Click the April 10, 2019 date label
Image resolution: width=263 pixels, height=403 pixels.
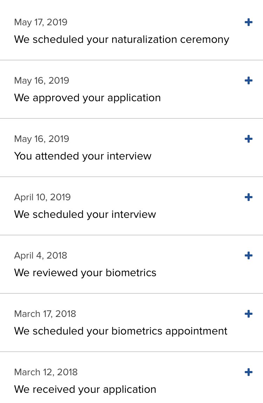pos(42,197)
